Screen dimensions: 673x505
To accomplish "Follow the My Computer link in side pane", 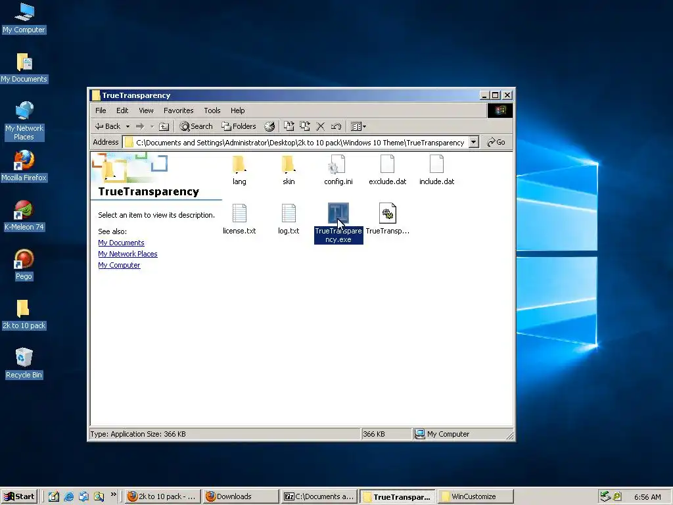I will click(119, 265).
